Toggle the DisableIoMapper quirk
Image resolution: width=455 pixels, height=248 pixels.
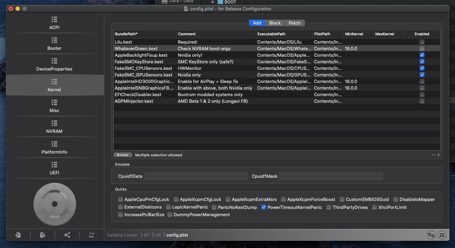(x=396, y=199)
